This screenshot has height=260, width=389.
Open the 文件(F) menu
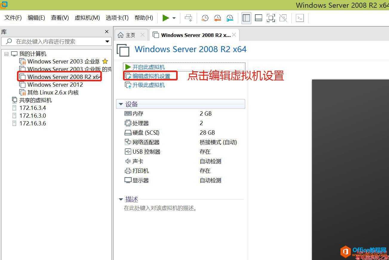pos(13,18)
